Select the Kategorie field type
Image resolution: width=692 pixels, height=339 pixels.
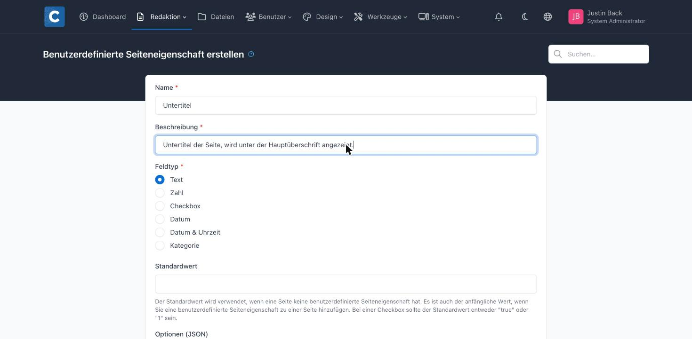tap(160, 245)
